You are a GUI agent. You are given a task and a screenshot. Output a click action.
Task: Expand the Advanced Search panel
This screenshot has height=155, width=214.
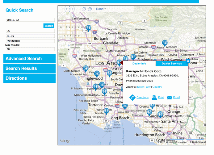(x=29, y=59)
